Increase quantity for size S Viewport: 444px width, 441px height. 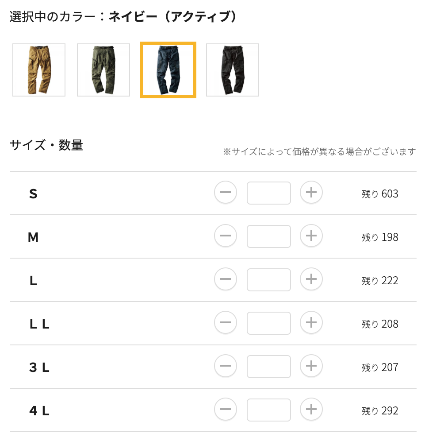(311, 193)
